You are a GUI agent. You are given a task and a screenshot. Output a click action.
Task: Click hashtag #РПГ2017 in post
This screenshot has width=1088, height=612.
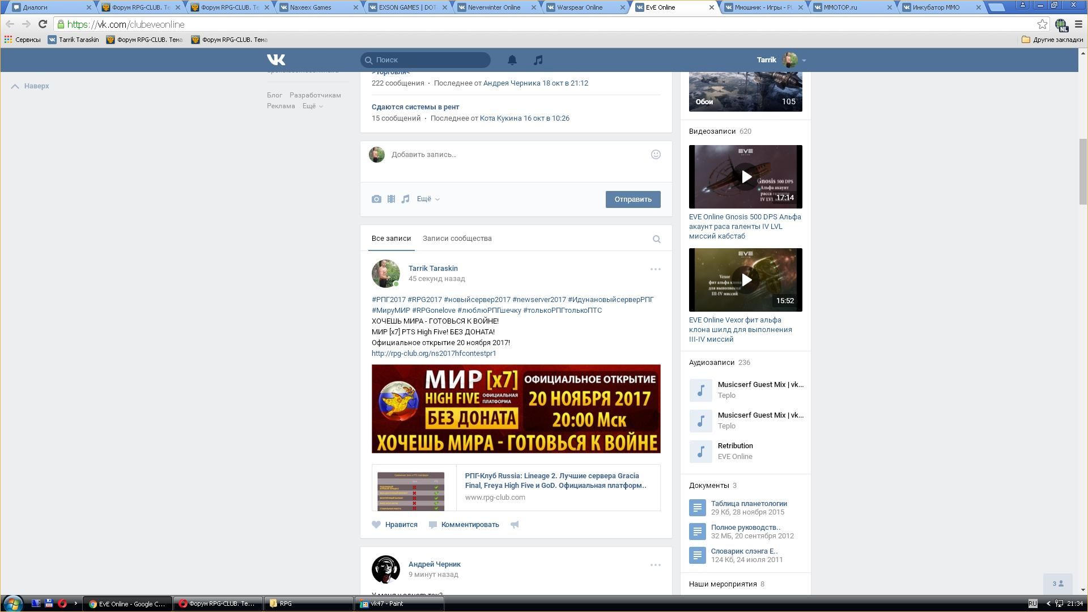click(x=388, y=300)
